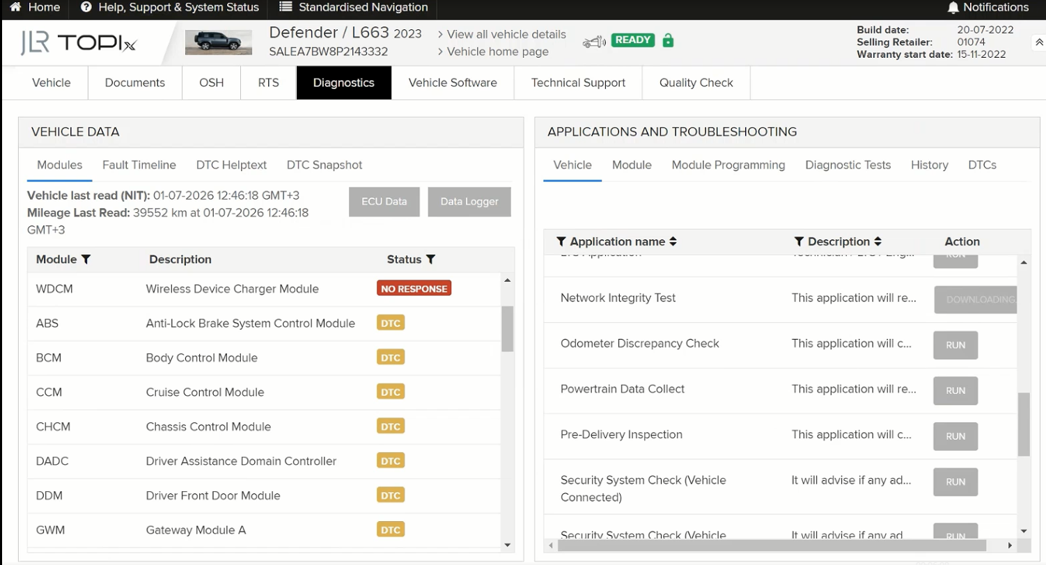Switch to the RTS tab
This screenshot has width=1046, height=565.
click(268, 83)
